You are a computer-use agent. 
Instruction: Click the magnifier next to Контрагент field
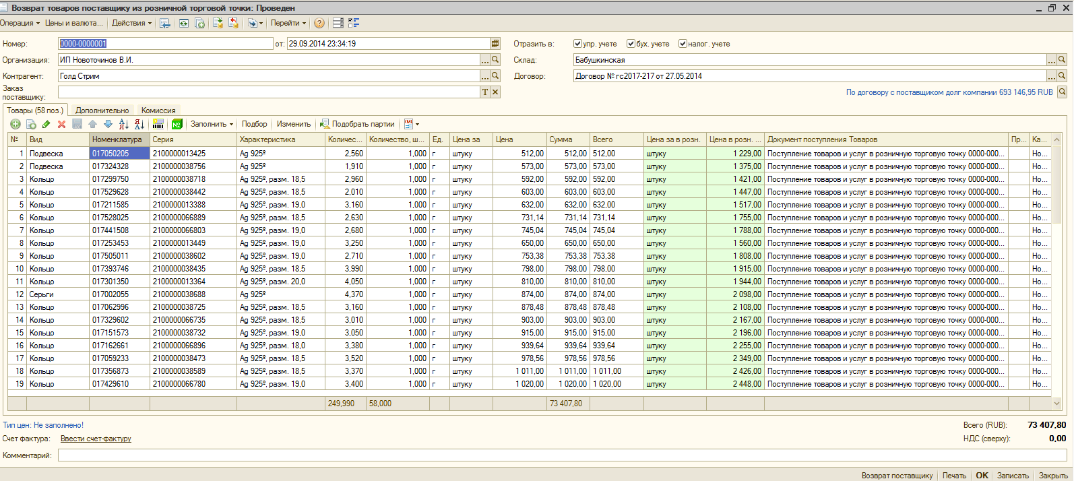pyautogui.click(x=495, y=76)
